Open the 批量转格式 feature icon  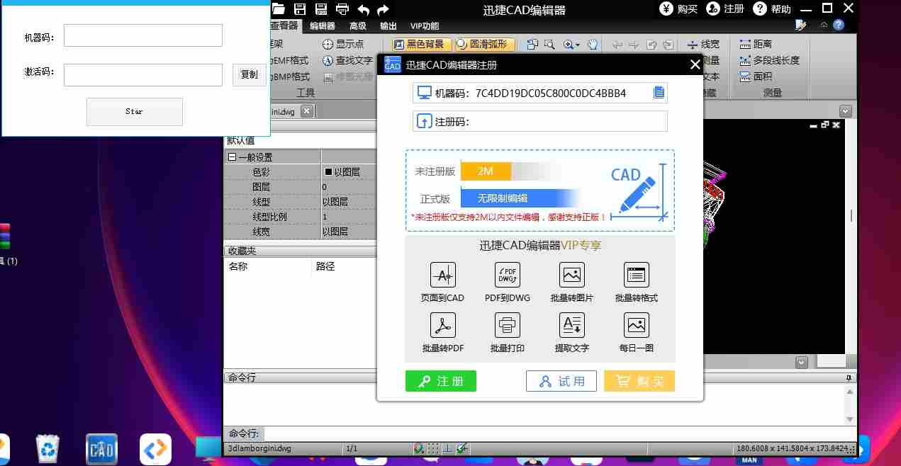click(637, 275)
